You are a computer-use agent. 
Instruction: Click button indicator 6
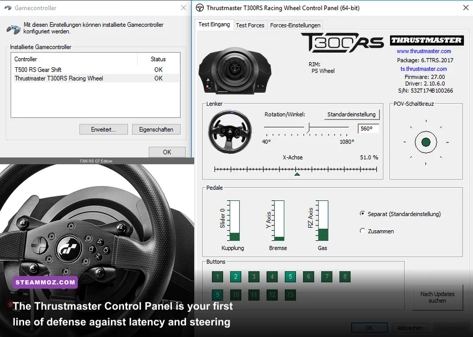coord(309,277)
